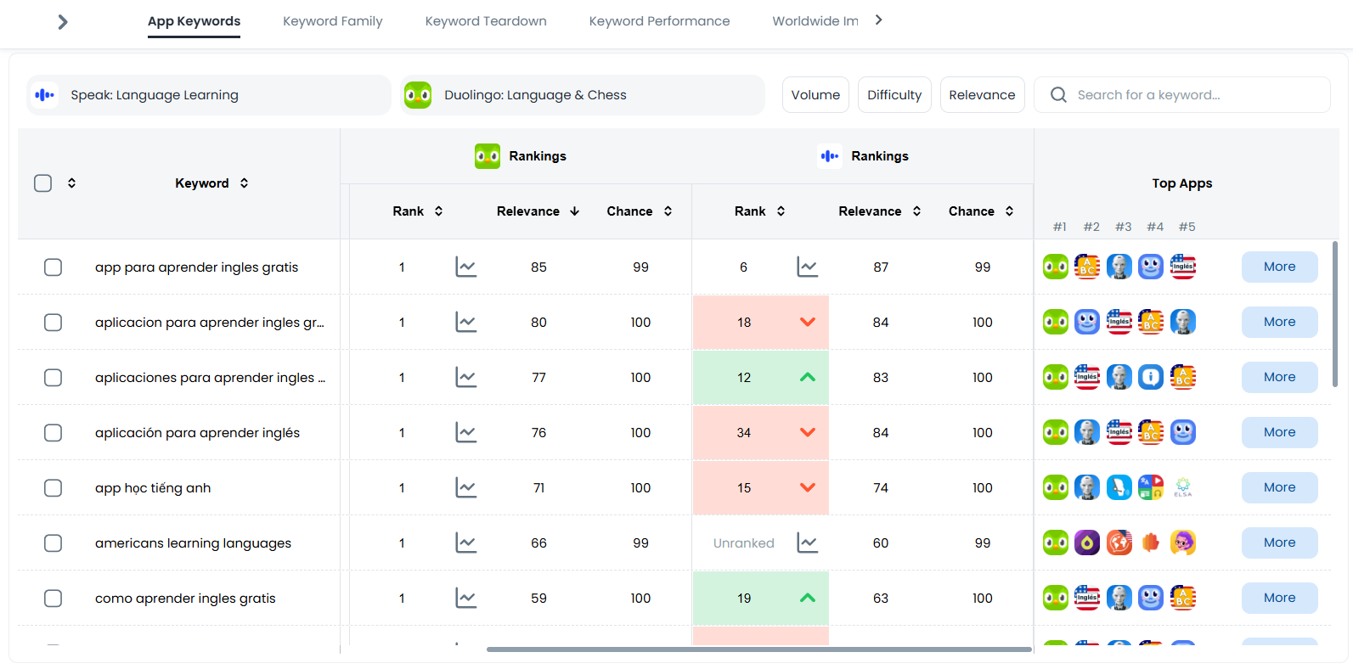
Task: Click red down arrow beside Speak rank 18
Action: (808, 323)
